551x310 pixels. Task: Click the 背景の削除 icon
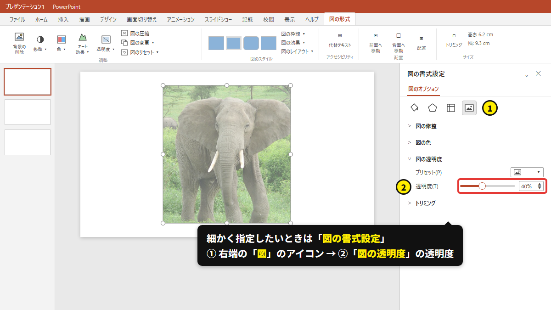pyautogui.click(x=19, y=38)
